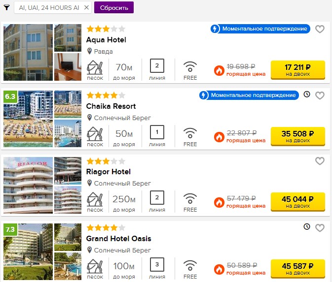332x282 pixels.
Task: Click the fire icon for Aqua Hotel hot price
Action: [x=219, y=70]
